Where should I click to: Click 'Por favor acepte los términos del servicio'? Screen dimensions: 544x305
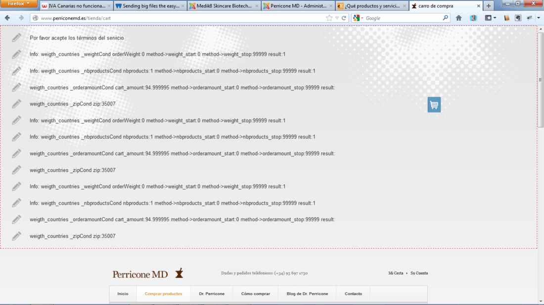pos(77,38)
